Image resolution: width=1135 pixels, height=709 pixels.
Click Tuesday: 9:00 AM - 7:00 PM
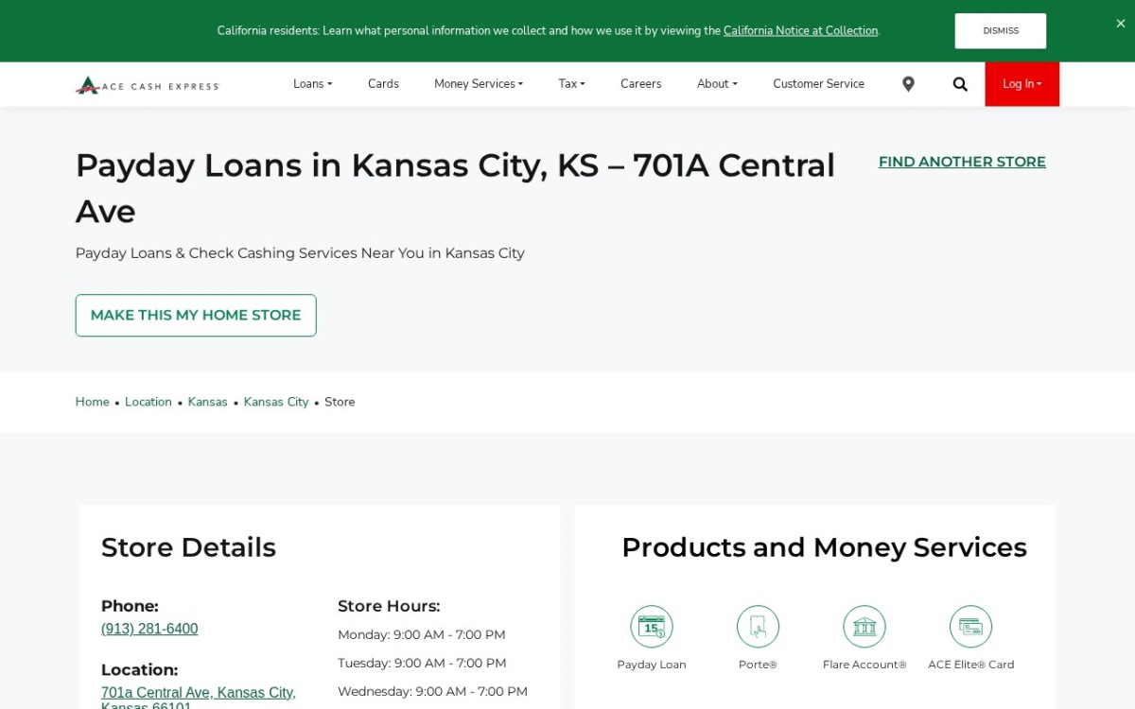pyautogui.click(x=422, y=663)
